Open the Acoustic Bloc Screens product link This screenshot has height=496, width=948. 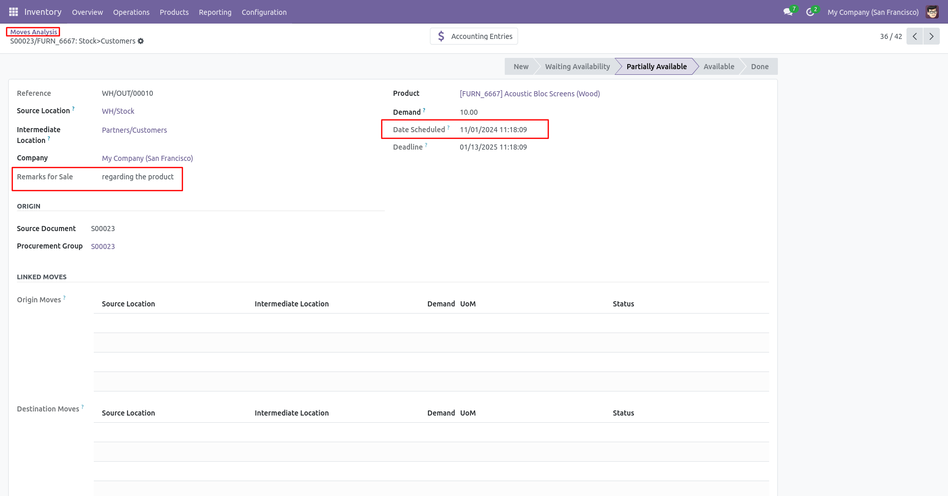[529, 94]
